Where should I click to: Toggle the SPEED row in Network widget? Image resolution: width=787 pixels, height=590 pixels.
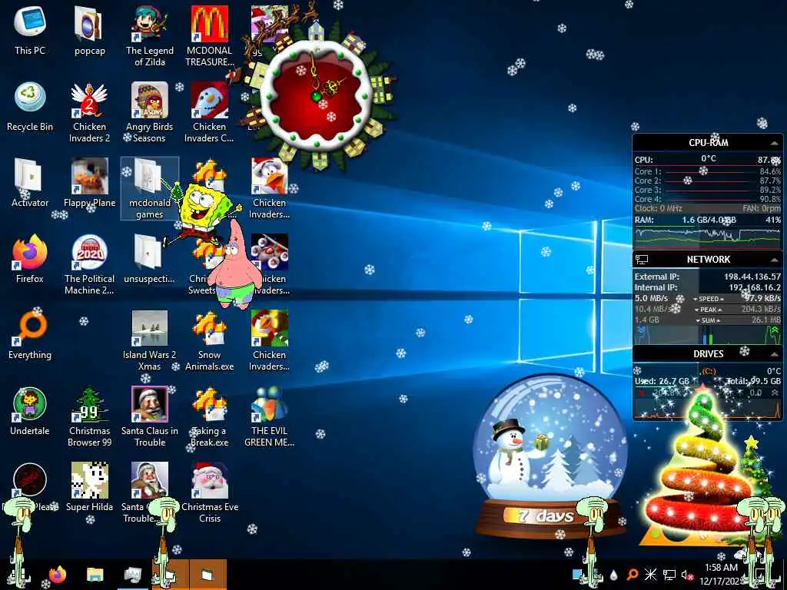(708, 299)
